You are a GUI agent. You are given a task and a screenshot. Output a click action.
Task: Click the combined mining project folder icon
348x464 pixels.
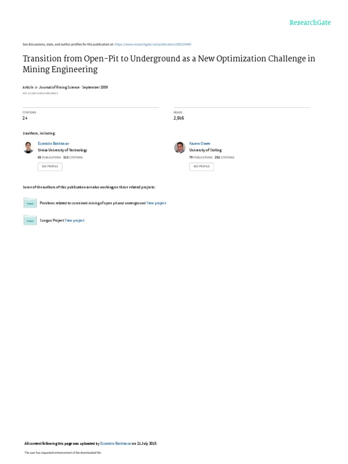tap(30, 203)
